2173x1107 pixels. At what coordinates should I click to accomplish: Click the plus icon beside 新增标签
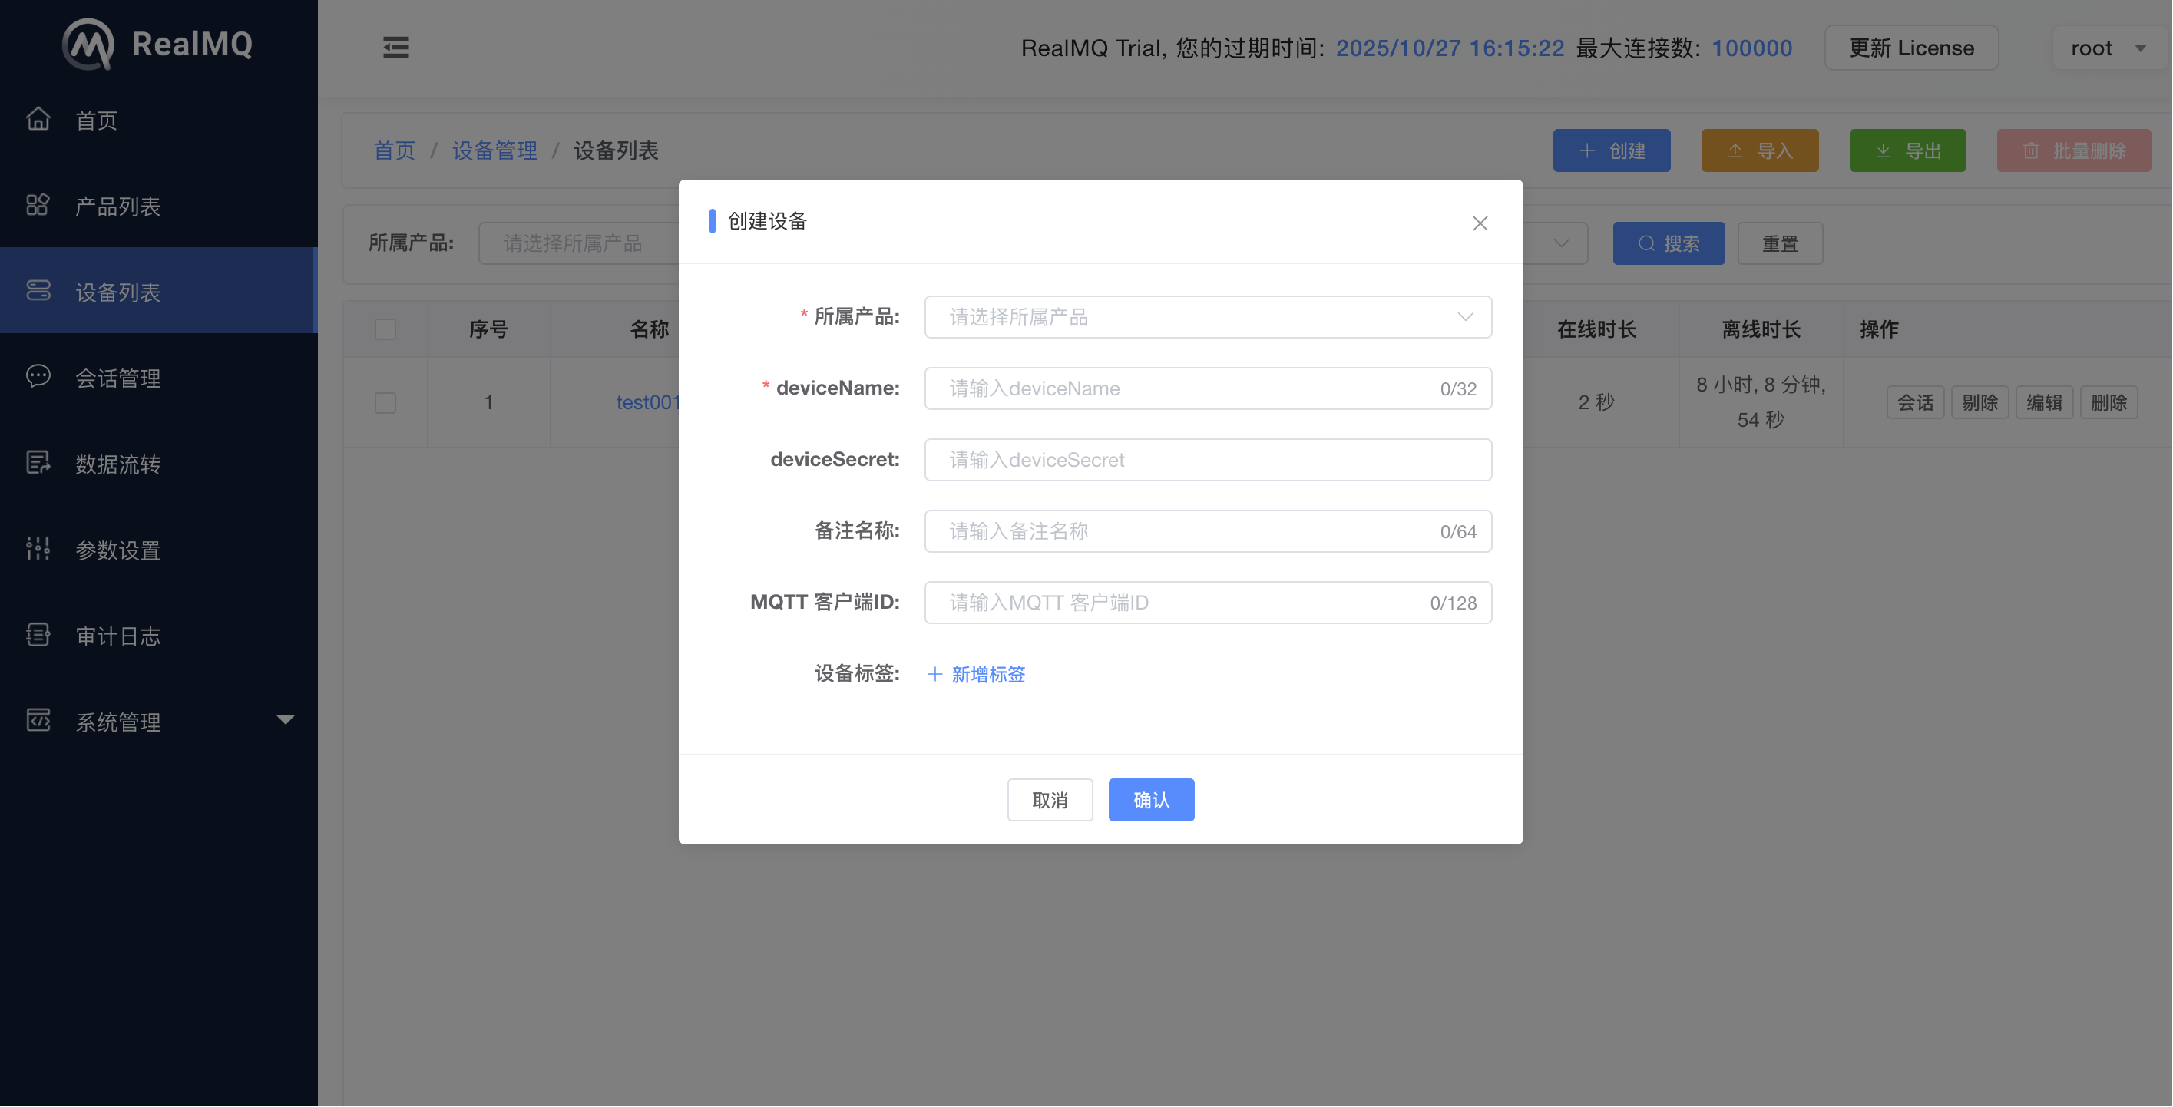click(934, 674)
